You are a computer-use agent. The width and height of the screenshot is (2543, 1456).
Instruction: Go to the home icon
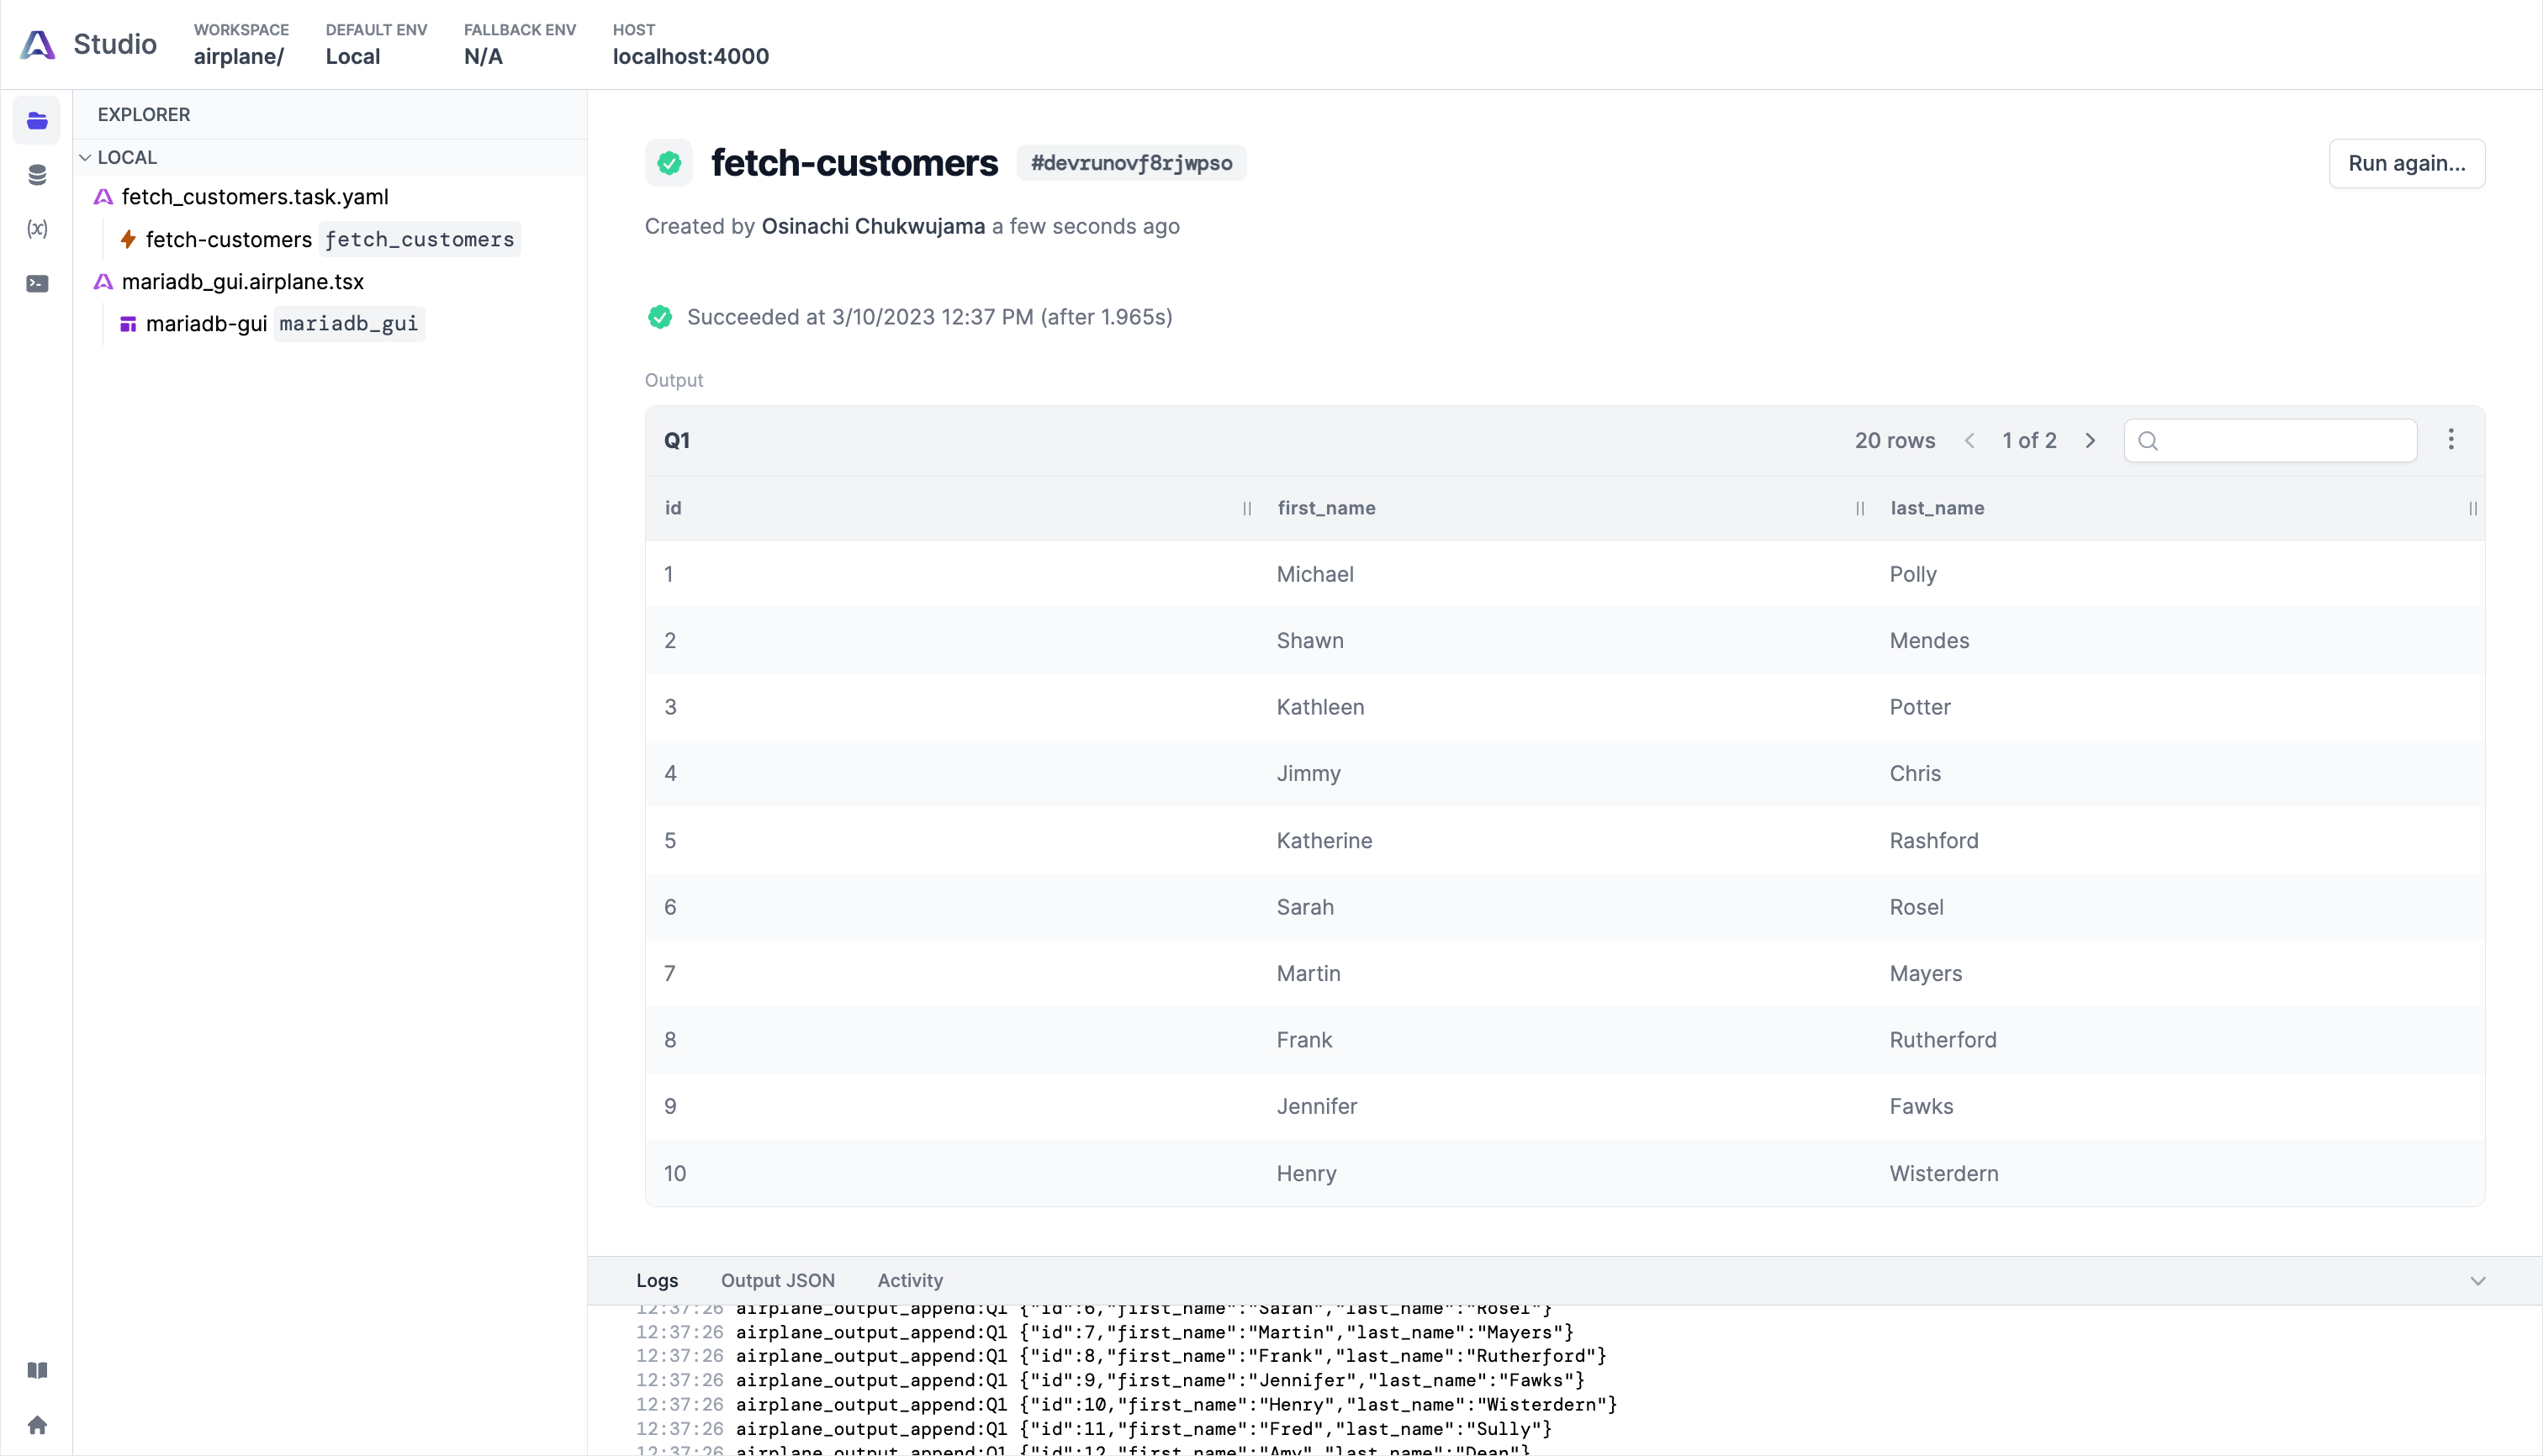coord(37,1424)
